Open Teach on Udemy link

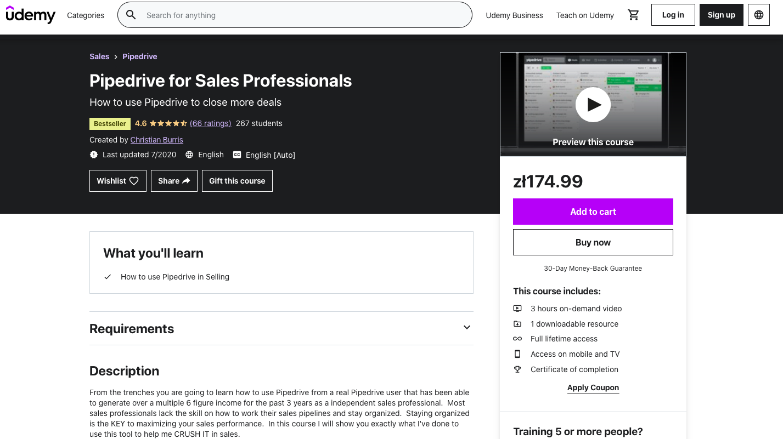tap(585, 15)
